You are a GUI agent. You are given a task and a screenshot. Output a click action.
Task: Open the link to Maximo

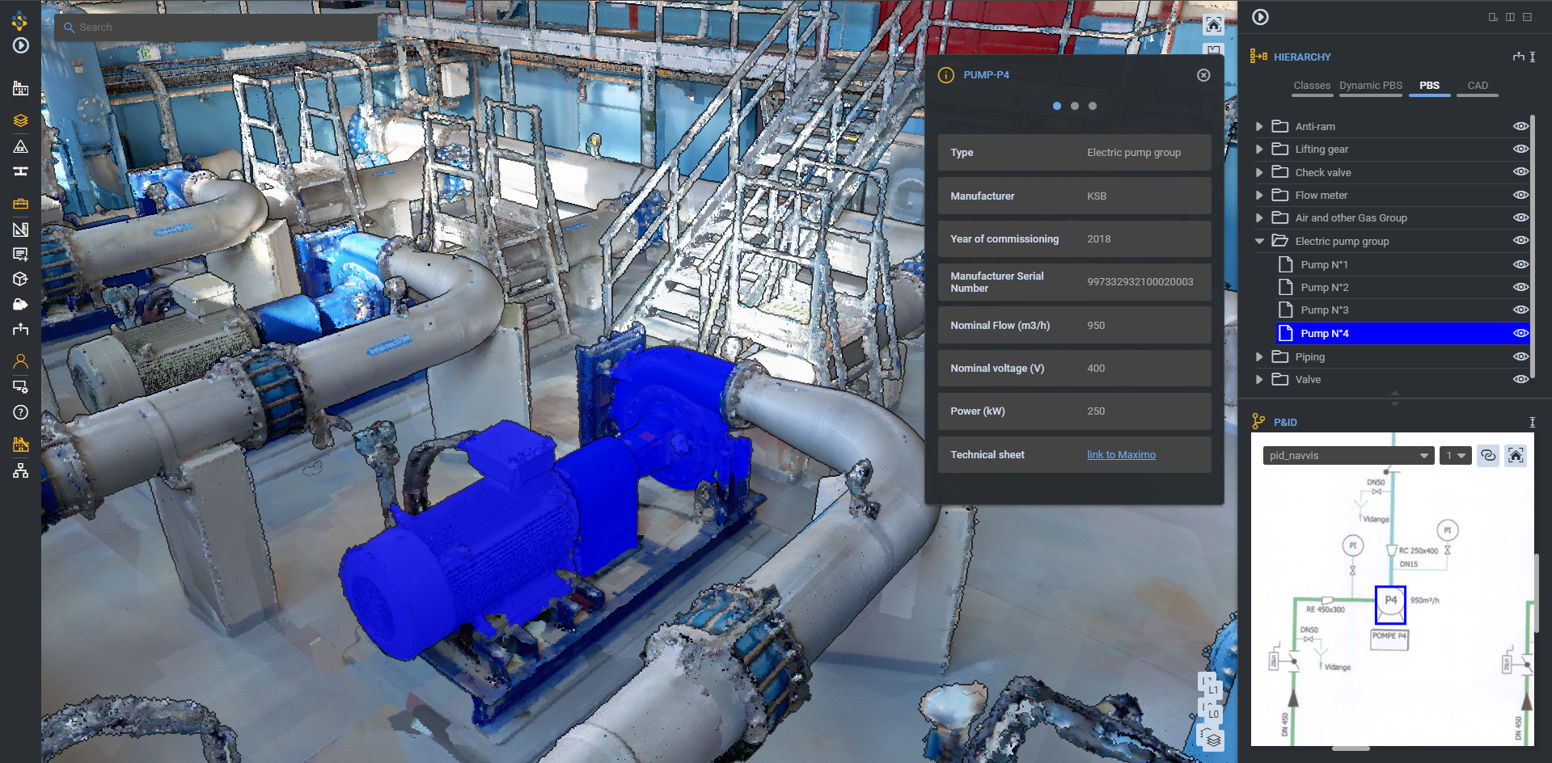(x=1121, y=455)
